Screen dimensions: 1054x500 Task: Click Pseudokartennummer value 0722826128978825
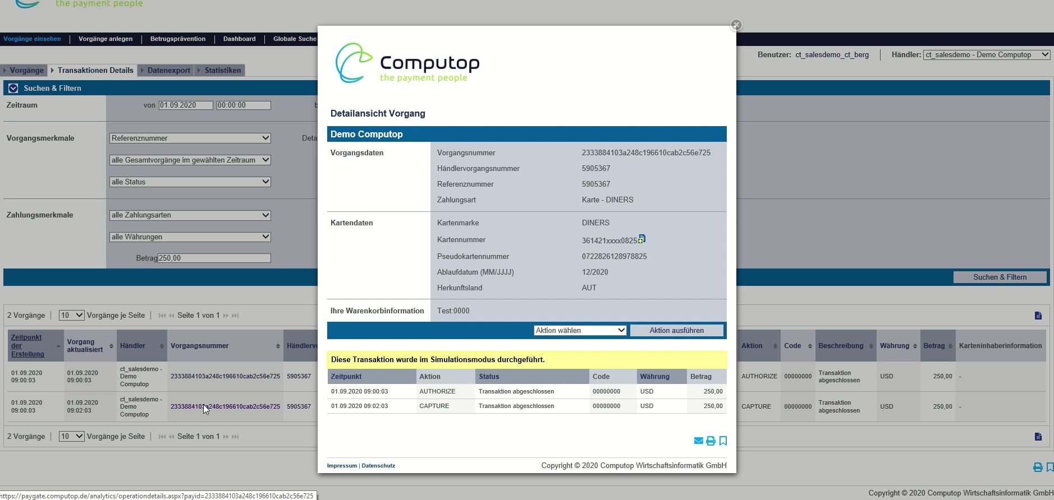614,256
